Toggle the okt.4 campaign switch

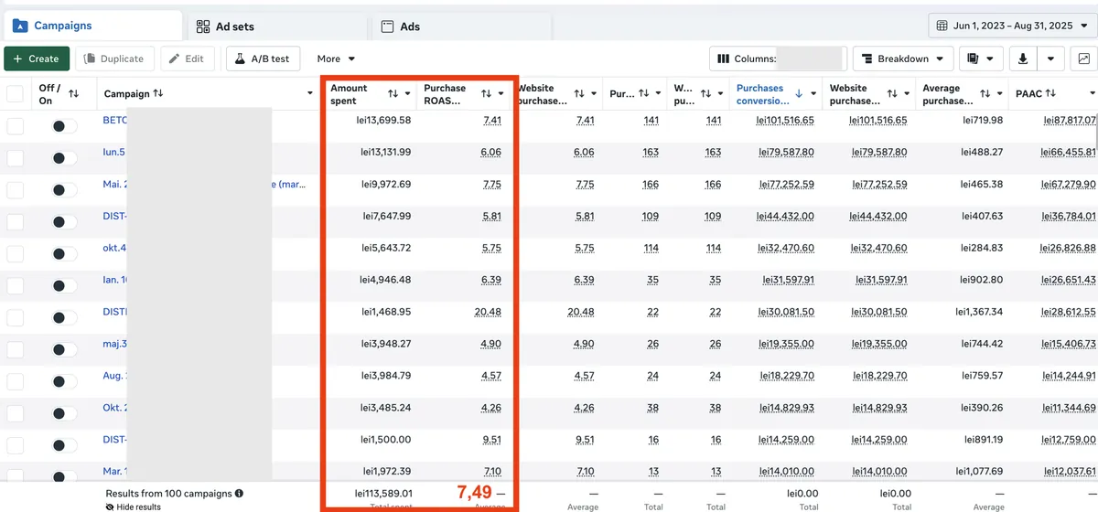tap(64, 253)
